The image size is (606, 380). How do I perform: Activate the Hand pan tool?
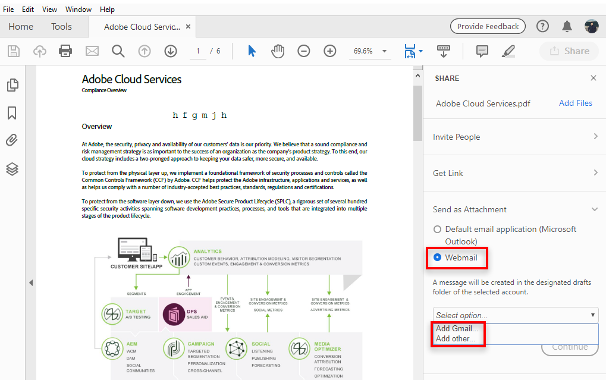tap(278, 51)
